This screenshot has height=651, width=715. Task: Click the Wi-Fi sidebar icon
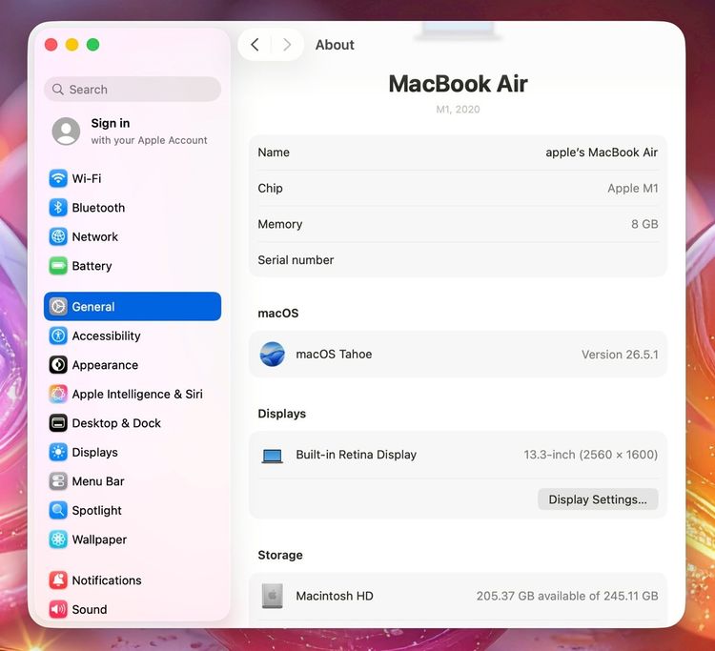(x=58, y=178)
